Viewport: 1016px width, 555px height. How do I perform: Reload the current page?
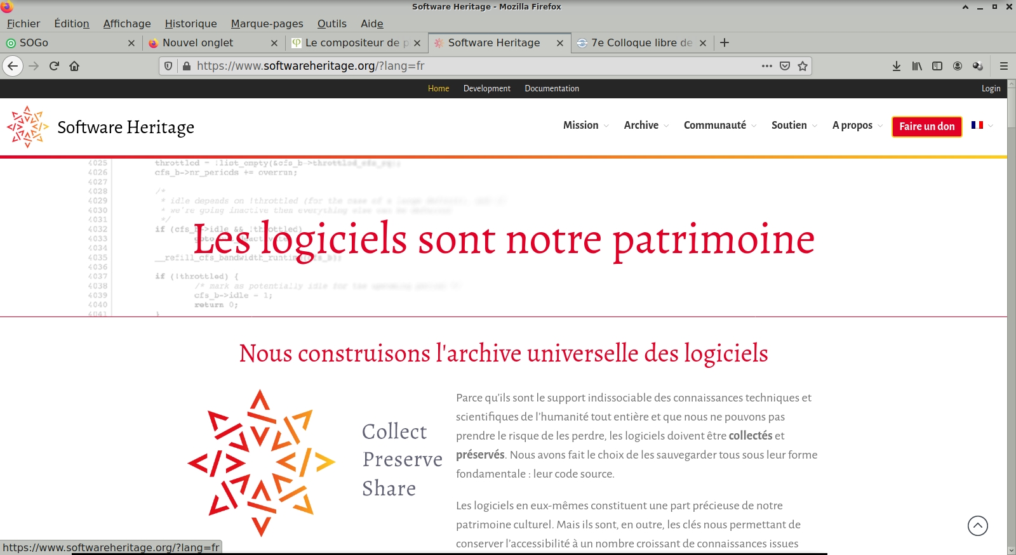pyautogui.click(x=54, y=66)
